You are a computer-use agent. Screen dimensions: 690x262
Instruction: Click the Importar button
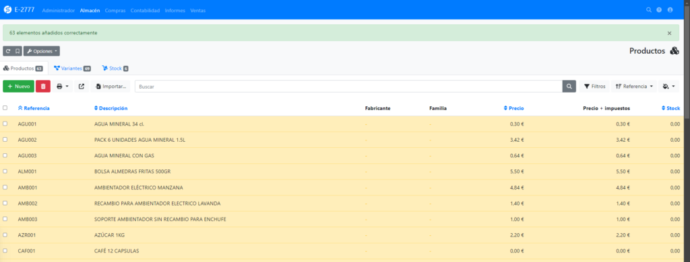click(111, 87)
